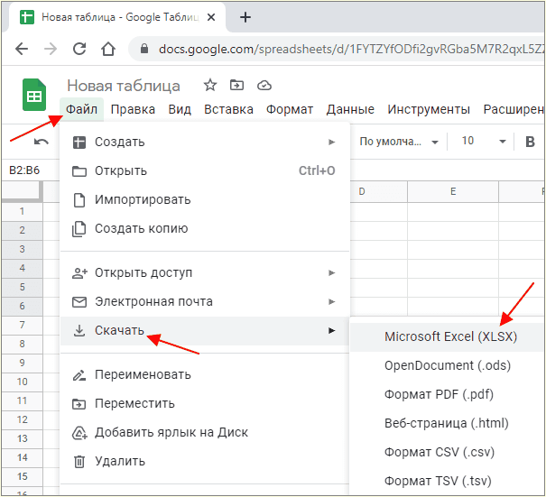Select row 12 header
The image size is (546, 497).
[22, 420]
